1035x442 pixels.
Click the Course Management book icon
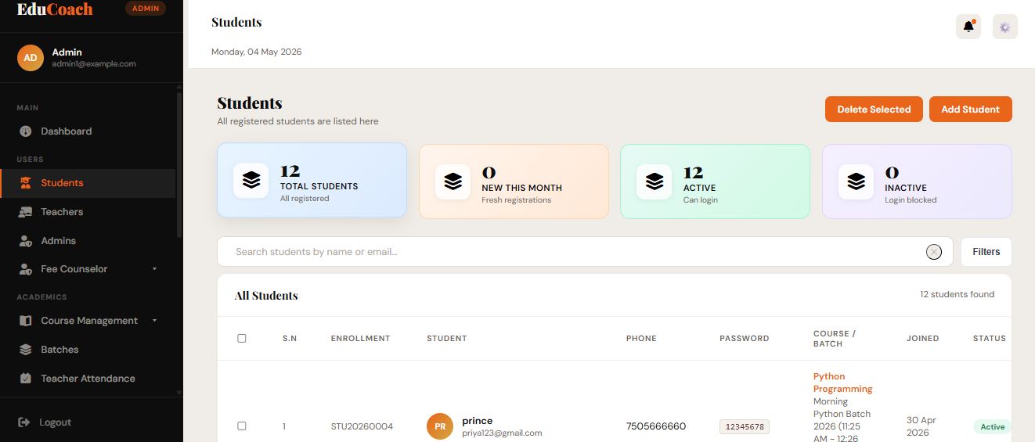26,321
